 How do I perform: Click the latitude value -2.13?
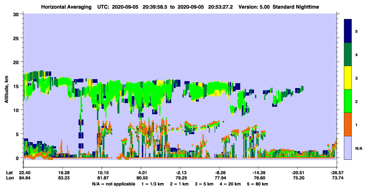point(180,173)
